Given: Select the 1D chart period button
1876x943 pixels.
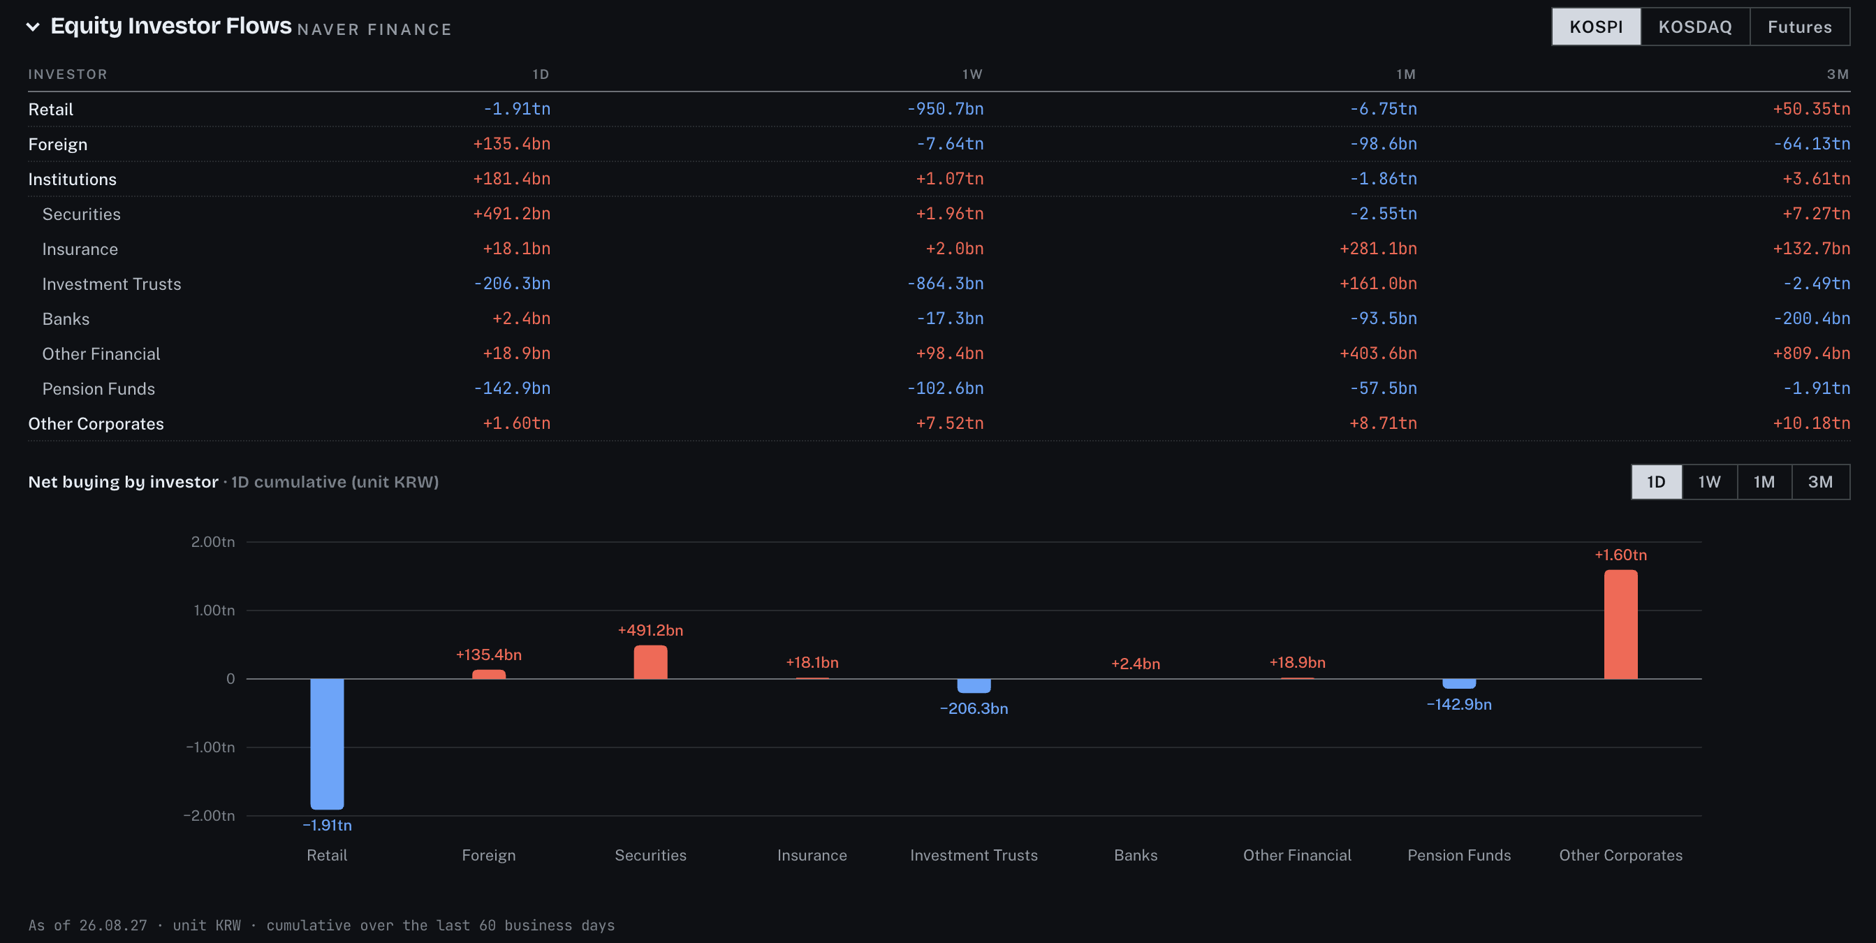Looking at the screenshot, I should point(1656,482).
